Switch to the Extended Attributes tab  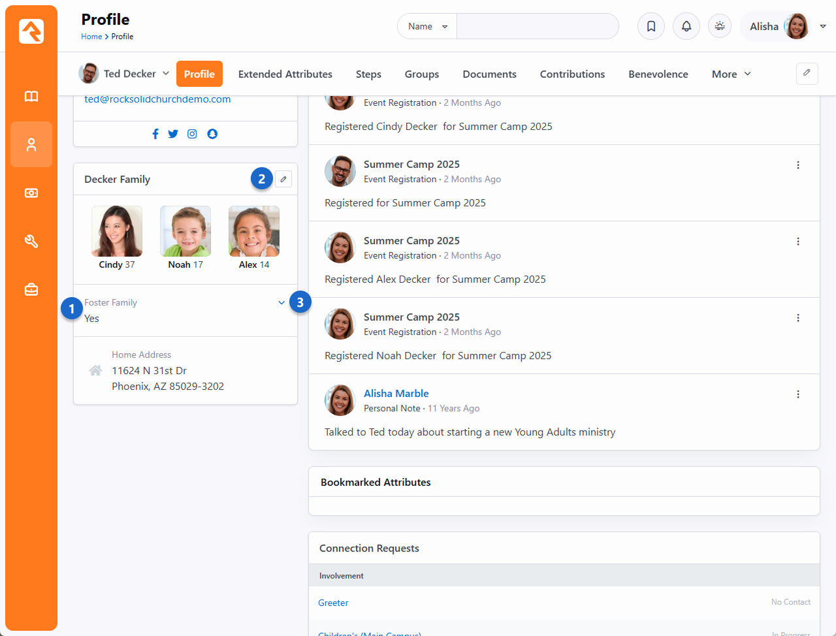pos(285,74)
